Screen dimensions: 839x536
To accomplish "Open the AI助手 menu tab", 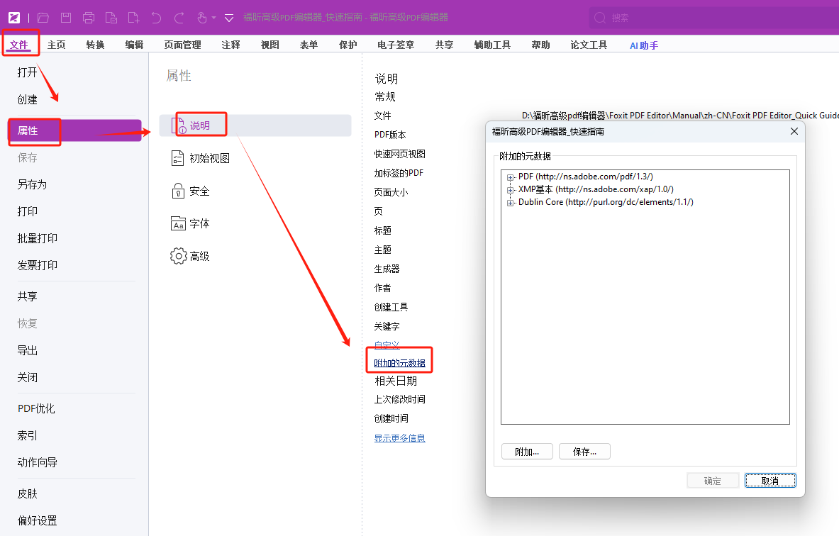I will (x=643, y=44).
